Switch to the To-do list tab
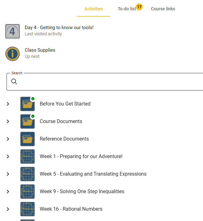Viewport: 203px width, 221px height. click(127, 9)
